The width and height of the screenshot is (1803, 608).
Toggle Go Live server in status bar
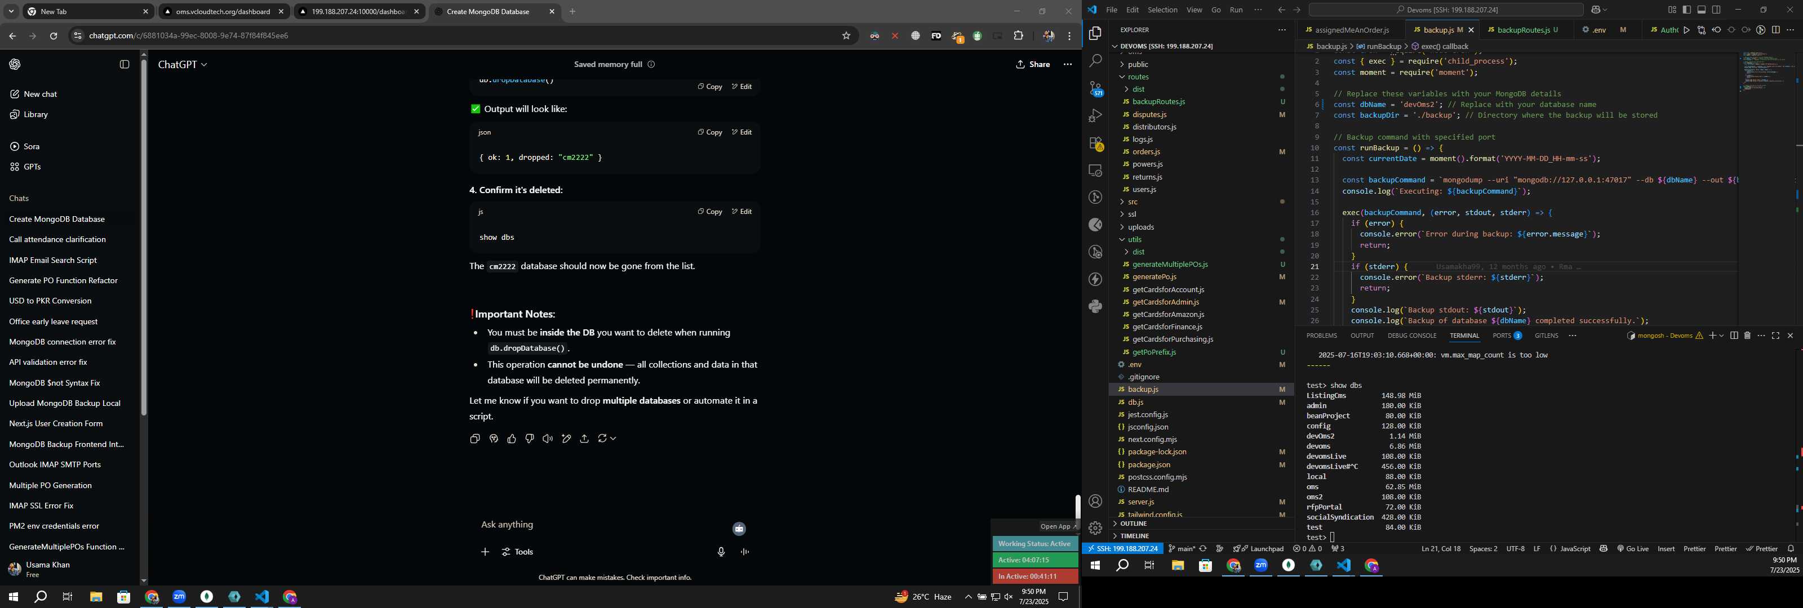[x=1633, y=548]
